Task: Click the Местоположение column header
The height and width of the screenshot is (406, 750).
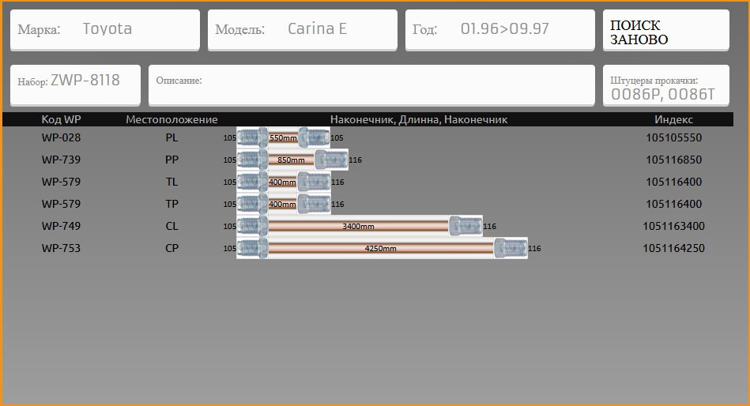Action: [171, 119]
